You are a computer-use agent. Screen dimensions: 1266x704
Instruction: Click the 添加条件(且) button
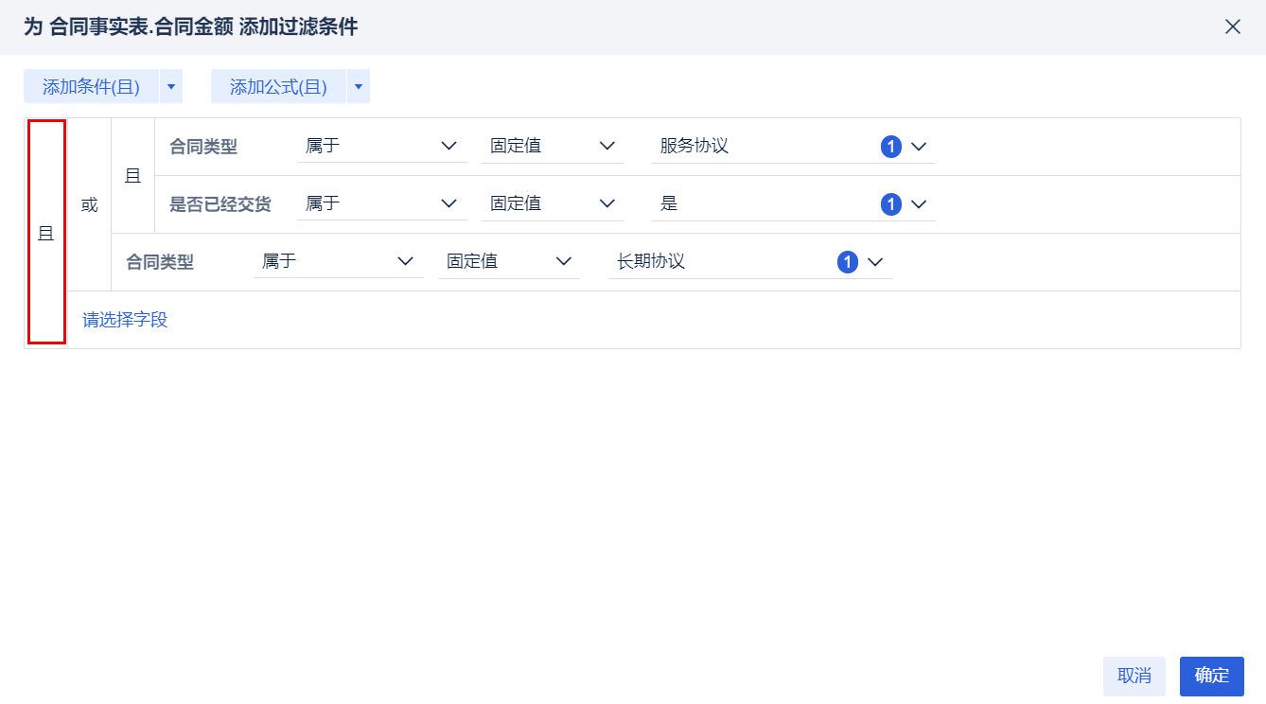pos(91,87)
